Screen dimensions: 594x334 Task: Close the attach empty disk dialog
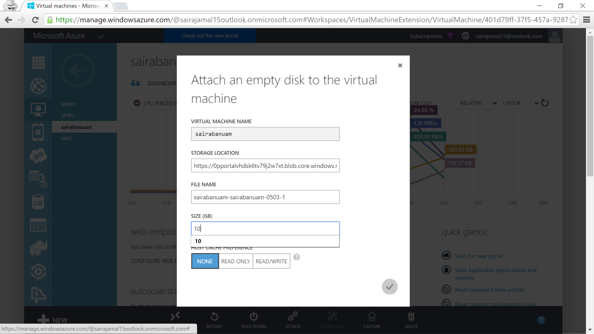[400, 65]
